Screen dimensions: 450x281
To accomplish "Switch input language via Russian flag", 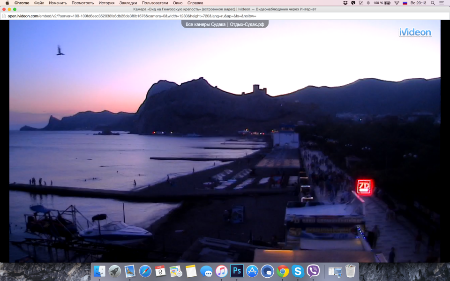I will (405, 3).
